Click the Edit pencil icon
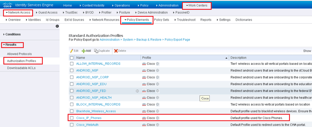The height and width of the screenshot is (127, 312). tap(72, 51)
